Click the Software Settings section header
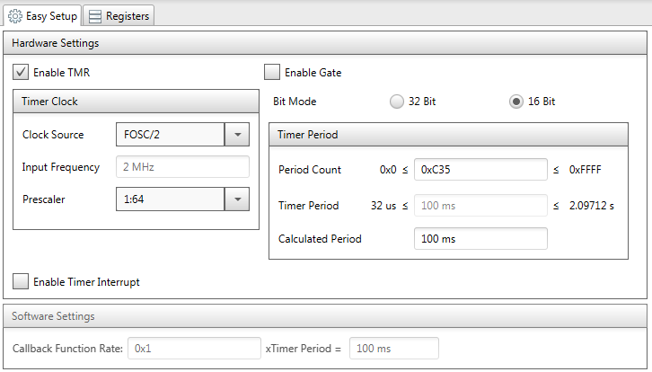The width and height of the screenshot is (652, 372). pyautogui.click(x=325, y=316)
